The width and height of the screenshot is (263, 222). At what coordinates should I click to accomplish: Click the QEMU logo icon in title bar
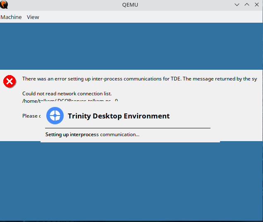coord(4,5)
